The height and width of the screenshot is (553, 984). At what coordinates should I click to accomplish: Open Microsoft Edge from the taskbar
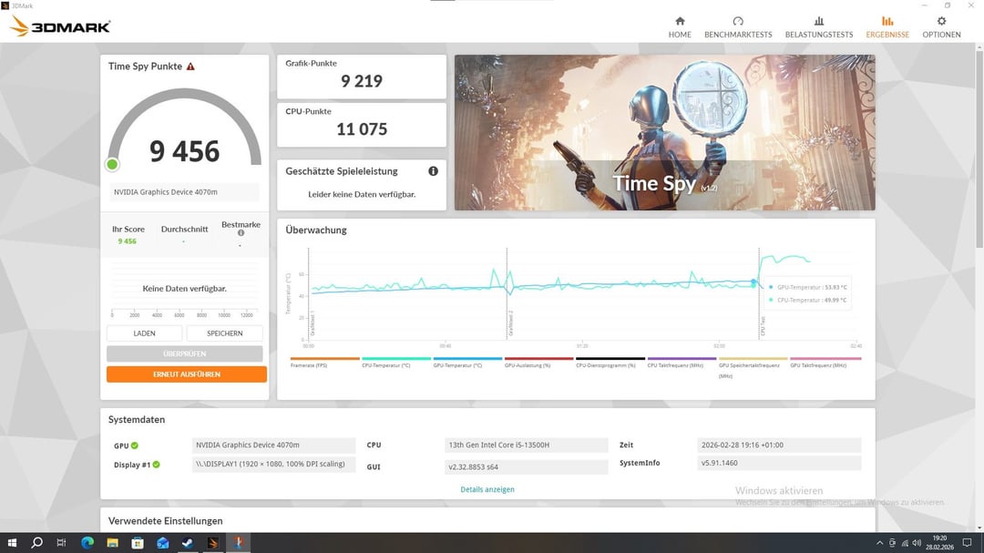pyautogui.click(x=87, y=543)
